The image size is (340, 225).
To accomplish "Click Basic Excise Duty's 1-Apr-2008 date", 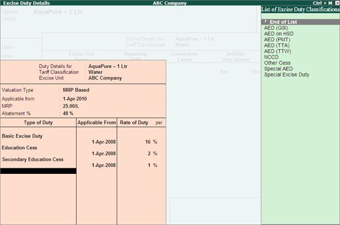I will [104, 142].
